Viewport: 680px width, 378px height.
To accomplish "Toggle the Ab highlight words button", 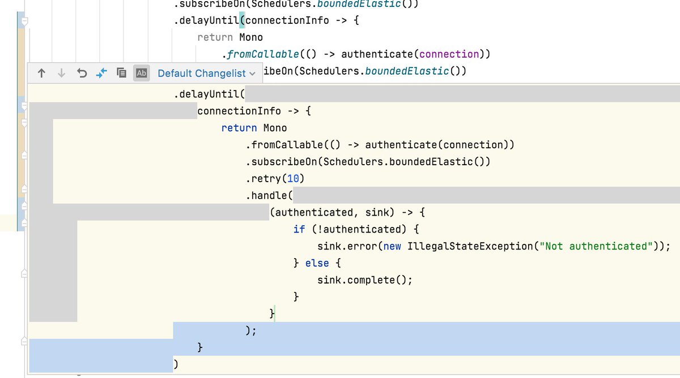I will coord(142,73).
